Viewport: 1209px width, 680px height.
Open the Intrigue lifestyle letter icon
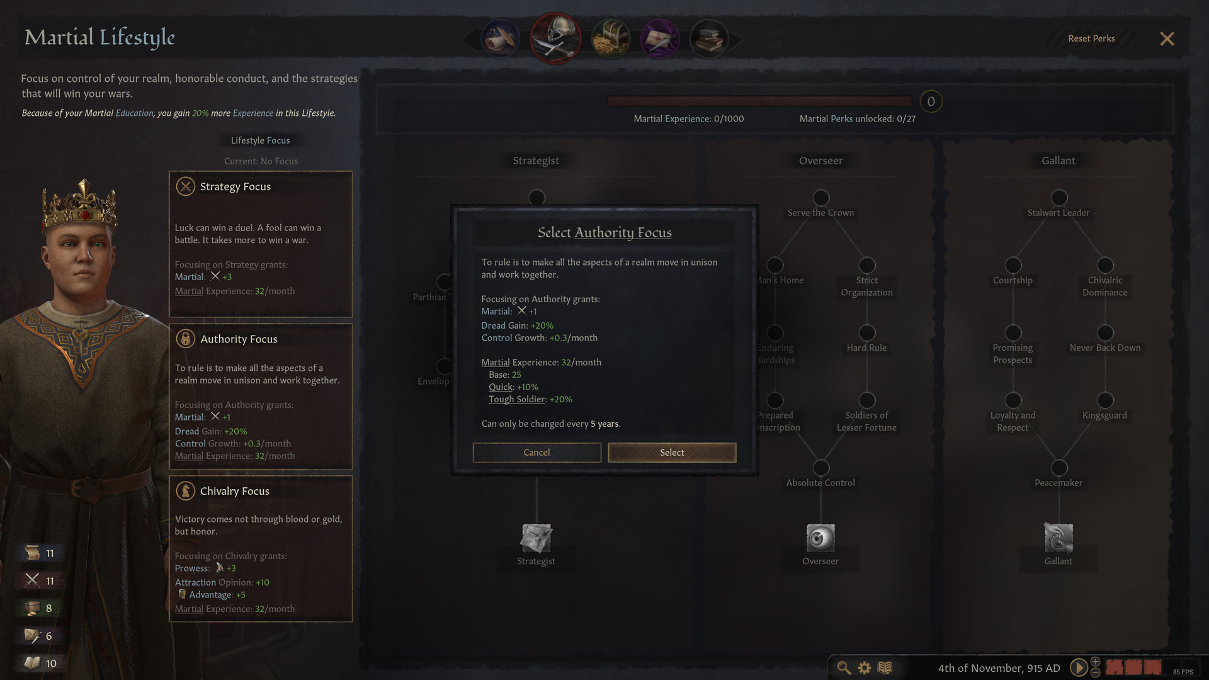click(x=659, y=39)
